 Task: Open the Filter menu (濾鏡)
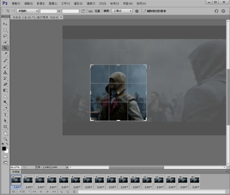pos(91,4)
